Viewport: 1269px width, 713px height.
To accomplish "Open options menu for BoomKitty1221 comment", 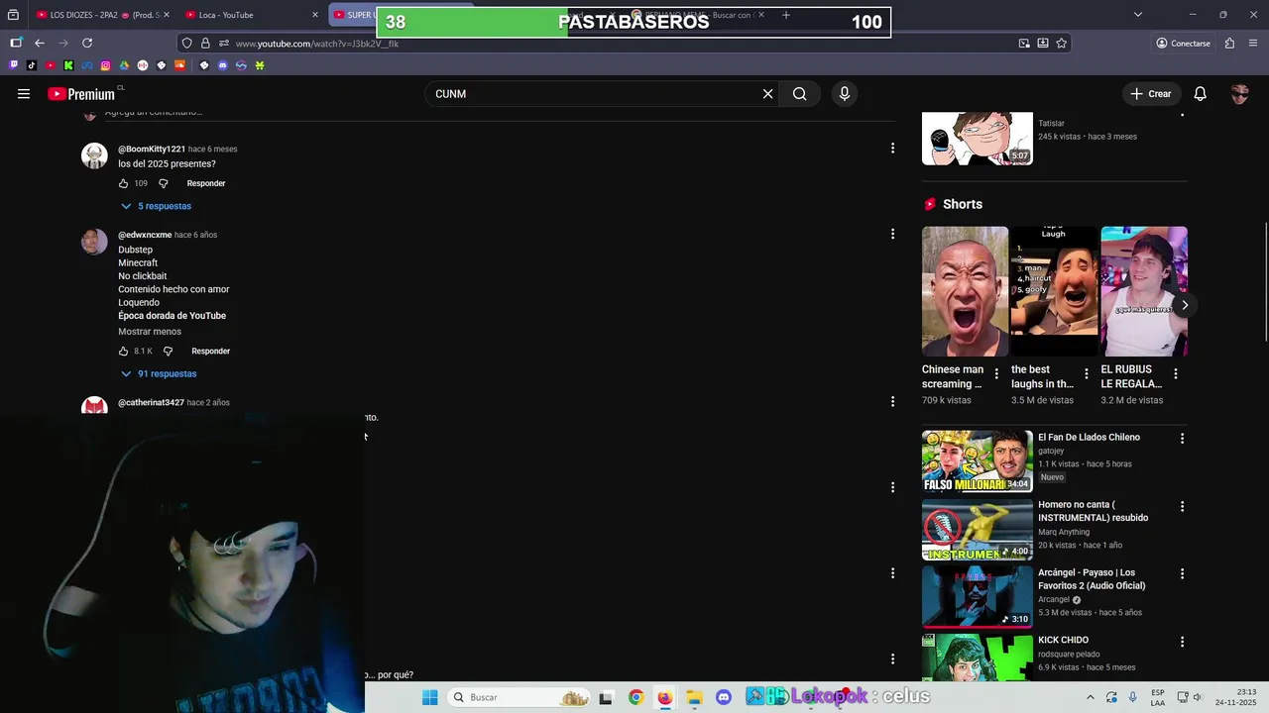I will (892, 149).
